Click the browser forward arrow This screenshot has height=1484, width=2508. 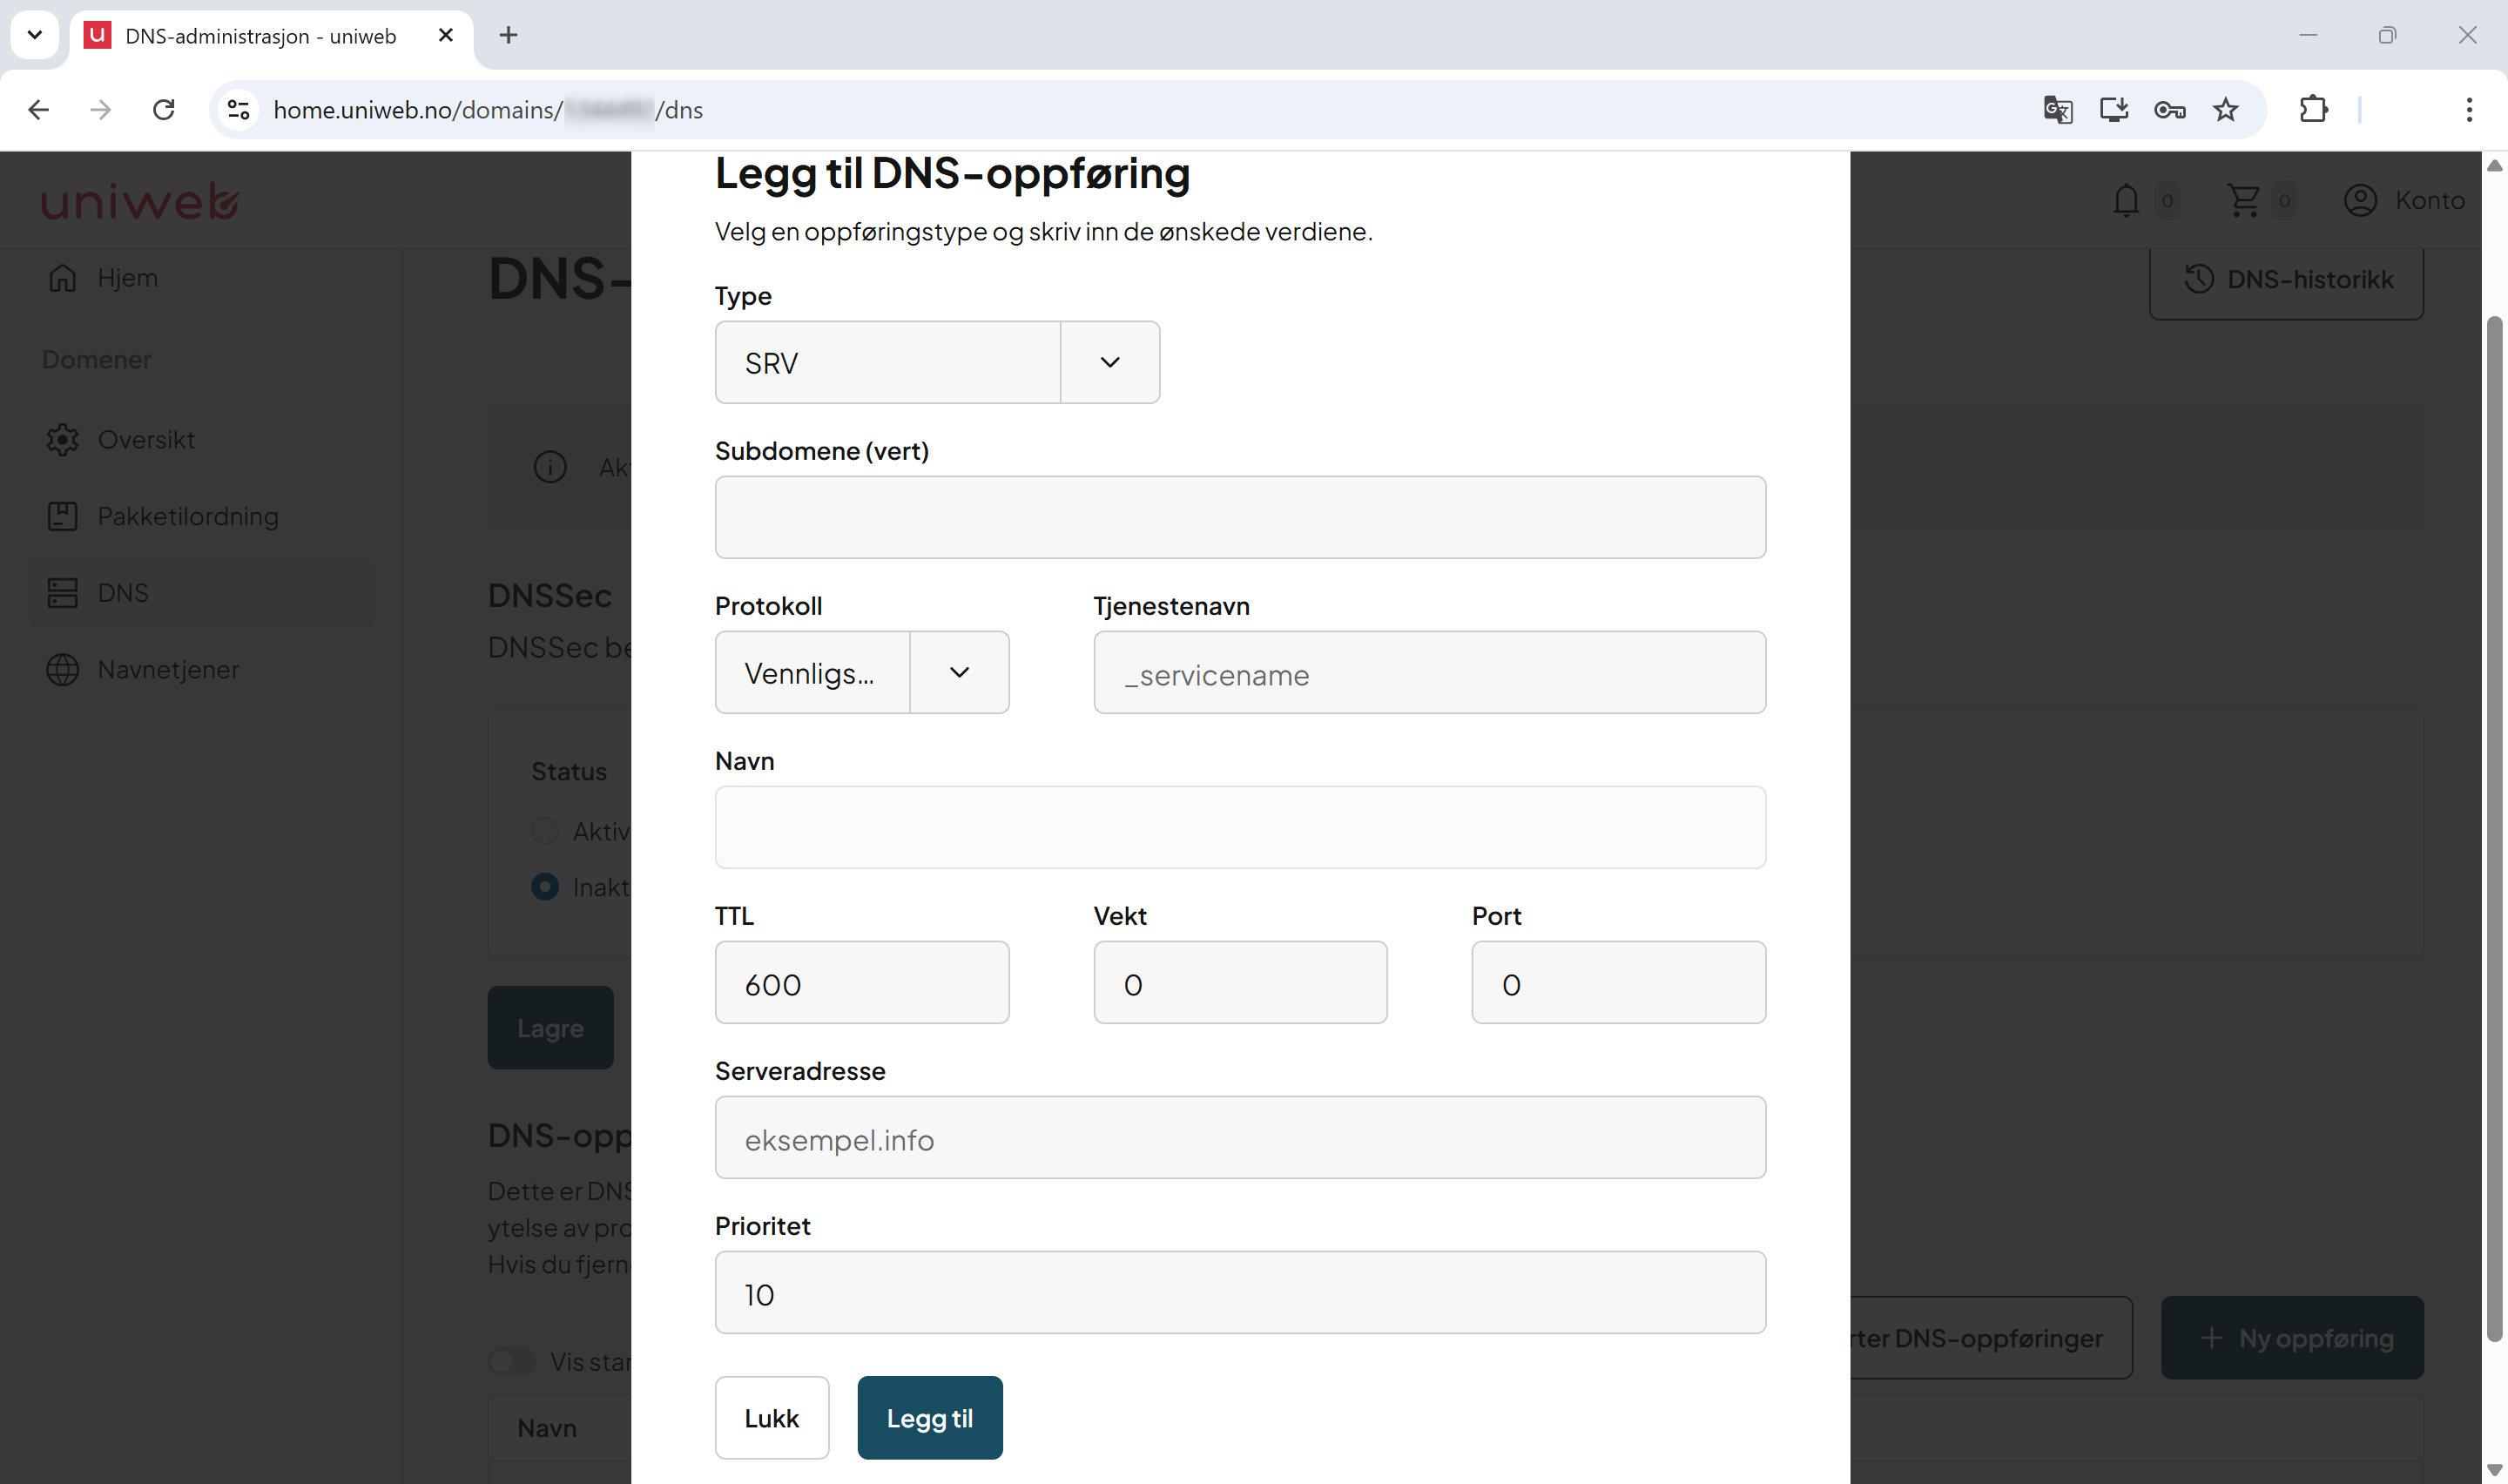point(100,109)
